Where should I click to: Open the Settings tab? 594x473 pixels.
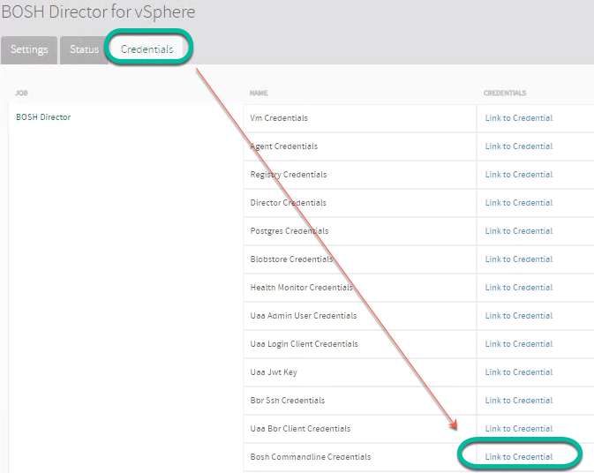[29, 49]
